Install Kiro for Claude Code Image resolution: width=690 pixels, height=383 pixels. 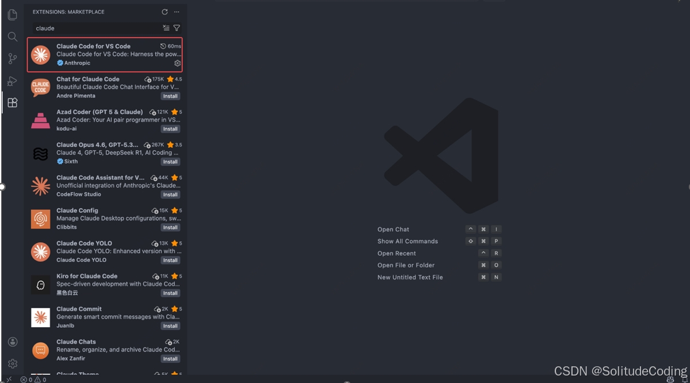(170, 293)
